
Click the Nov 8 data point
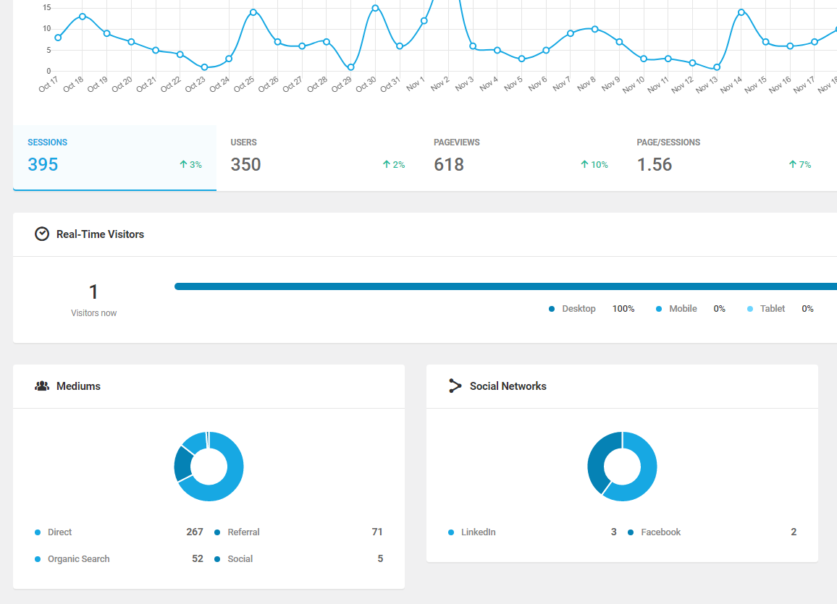coord(594,30)
